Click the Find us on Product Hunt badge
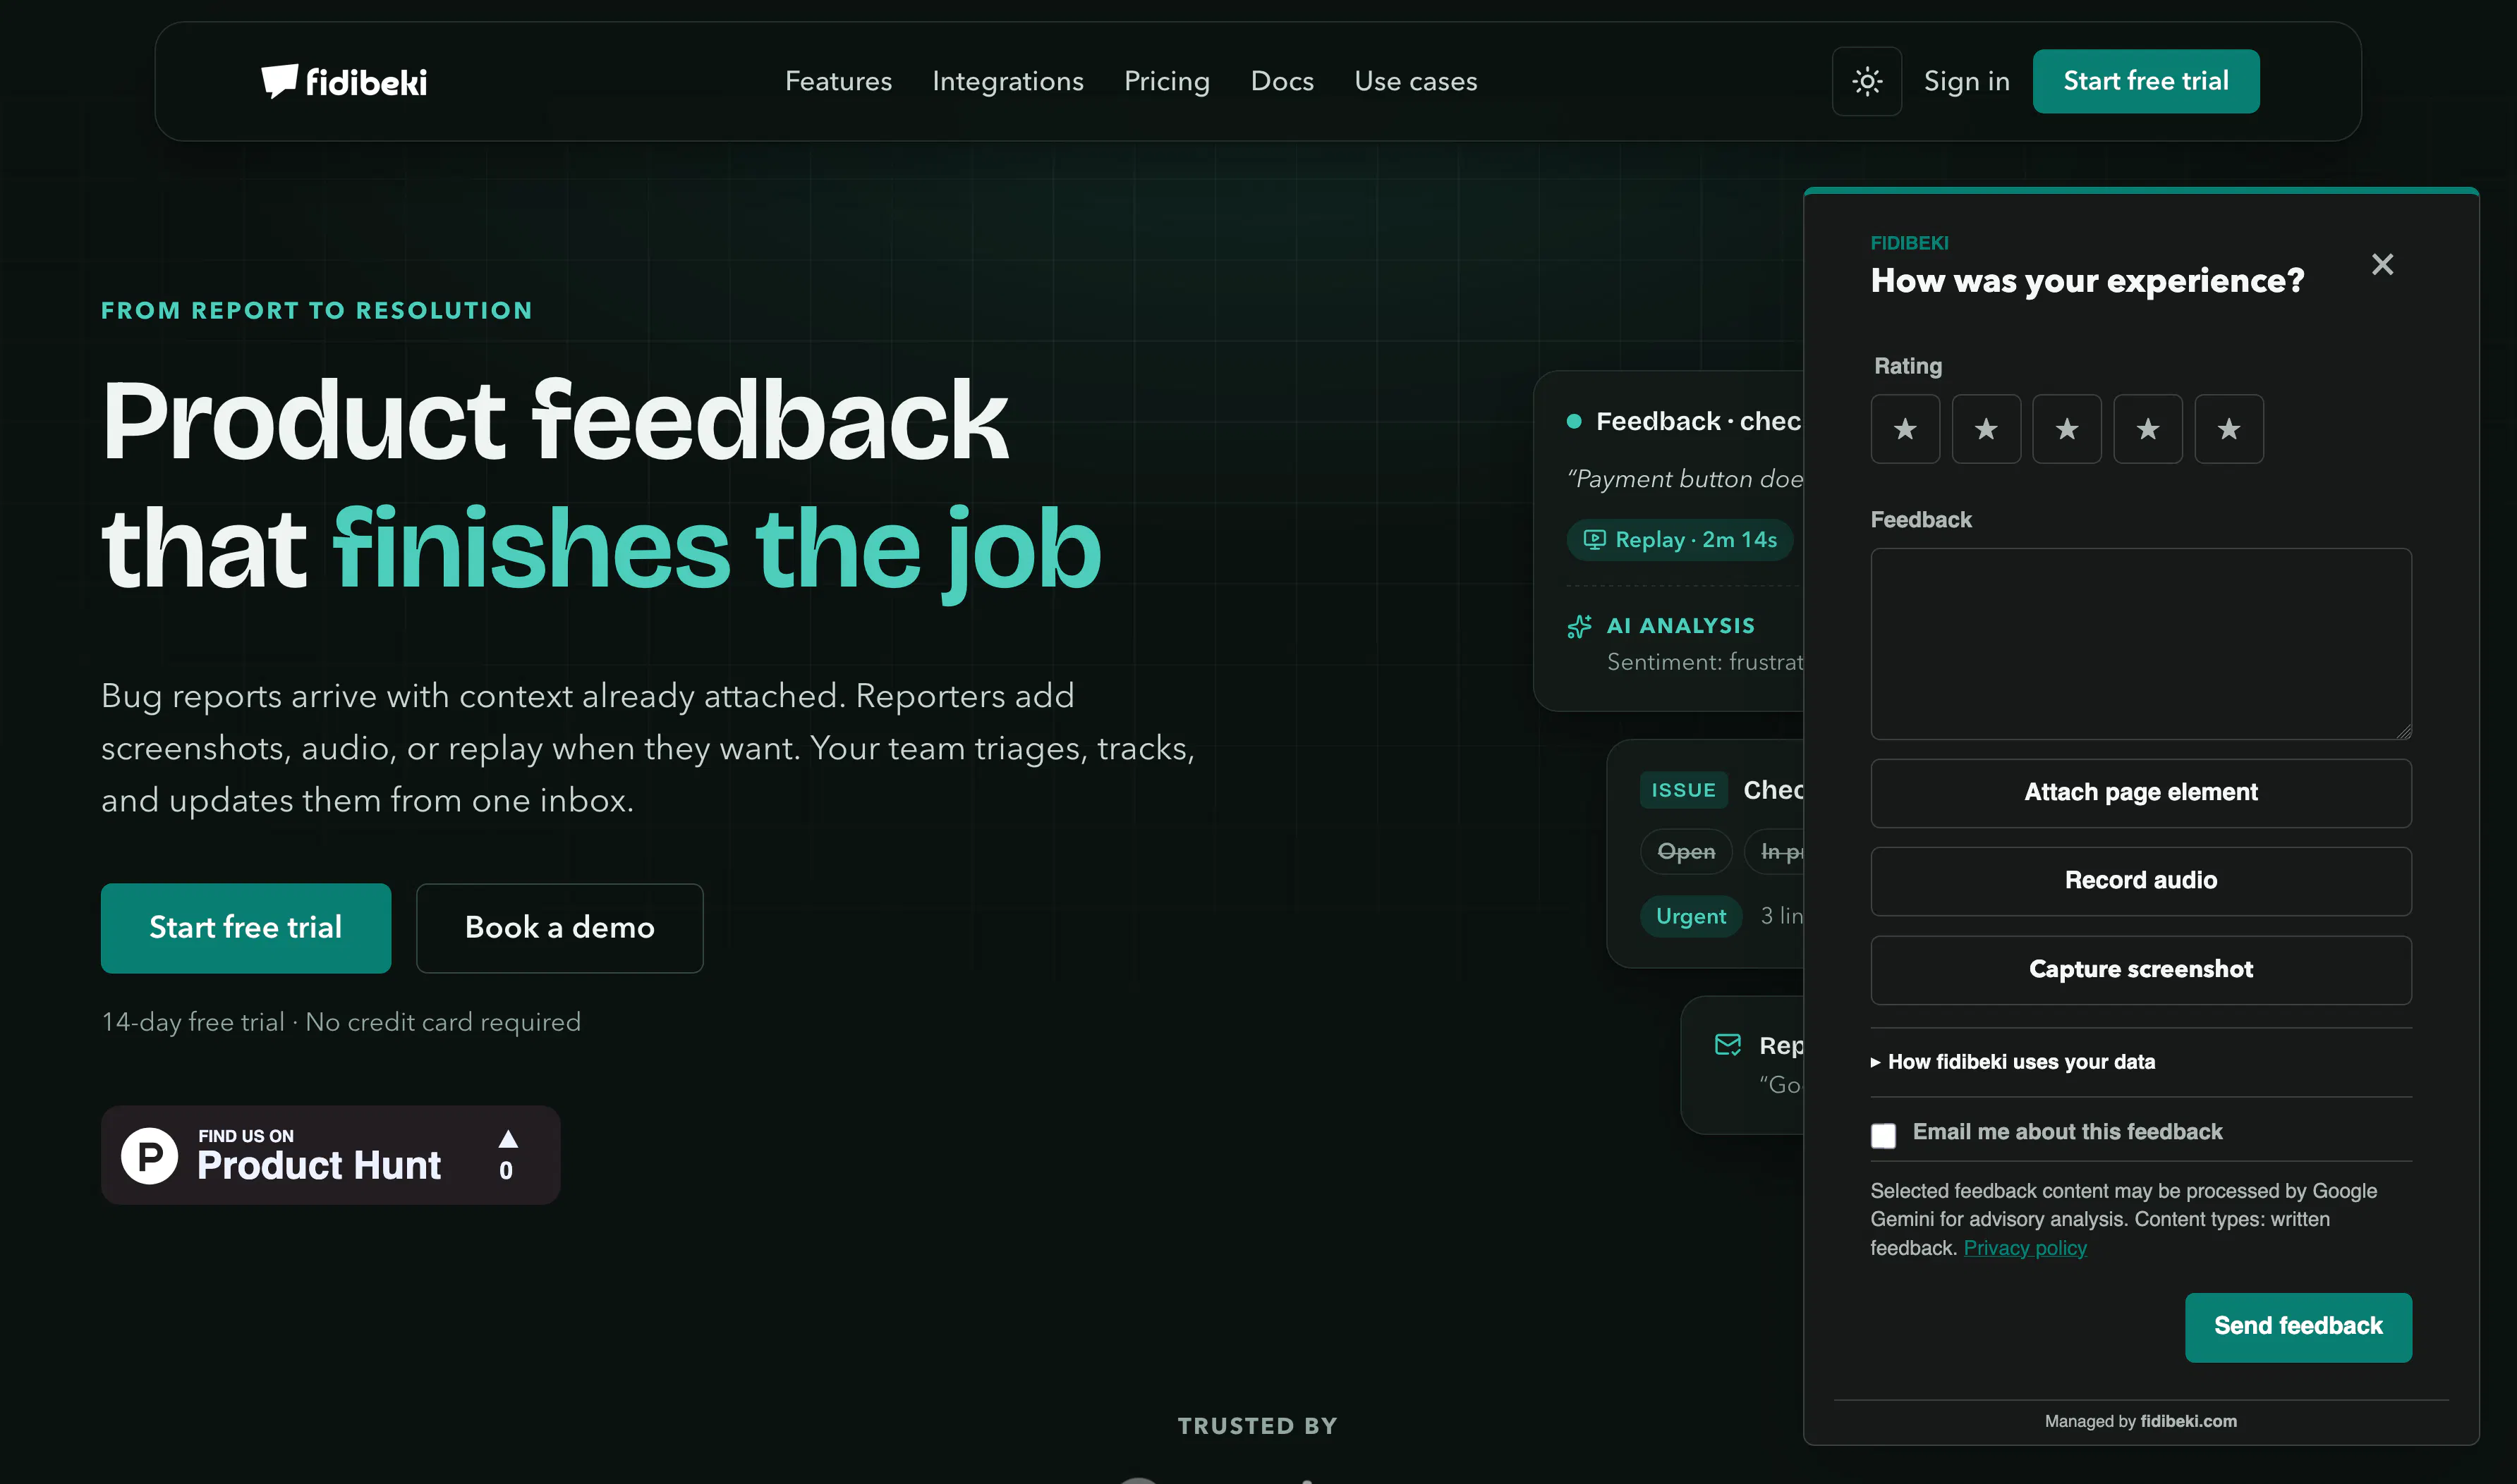This screenshot has width=2517, height=1484. pyautogui.click(x=330, y=1155)
